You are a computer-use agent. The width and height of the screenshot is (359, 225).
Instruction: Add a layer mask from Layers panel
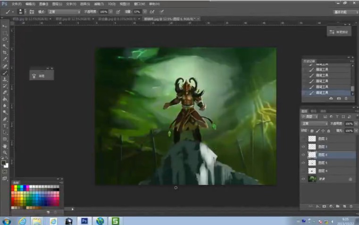pos(324,207)
